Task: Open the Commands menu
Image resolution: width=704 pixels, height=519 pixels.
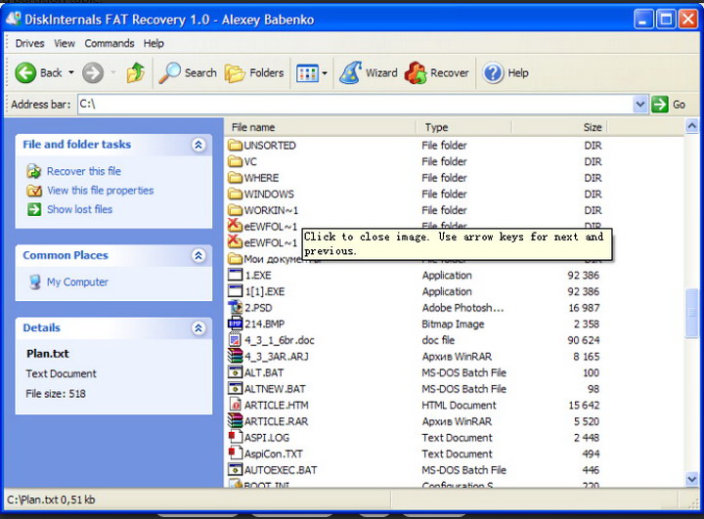Action: coord(110,43)
